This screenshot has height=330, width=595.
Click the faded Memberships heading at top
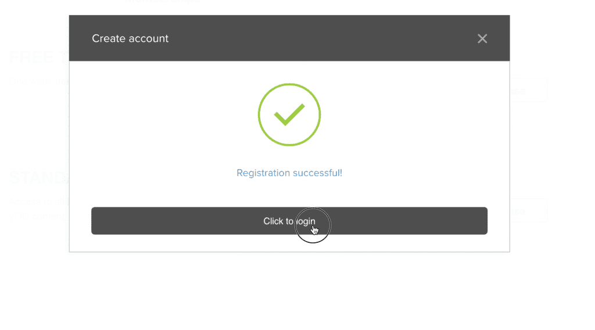click(x=163, y=2)
